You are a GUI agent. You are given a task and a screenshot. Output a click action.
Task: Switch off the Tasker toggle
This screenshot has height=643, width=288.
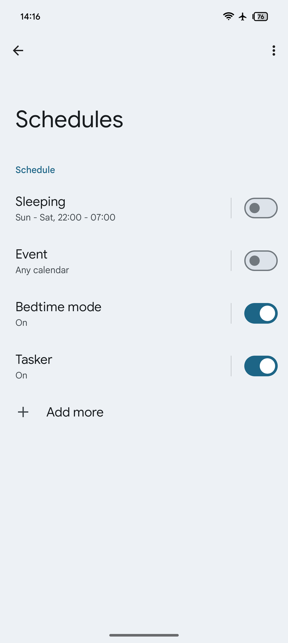click(261, 366)
